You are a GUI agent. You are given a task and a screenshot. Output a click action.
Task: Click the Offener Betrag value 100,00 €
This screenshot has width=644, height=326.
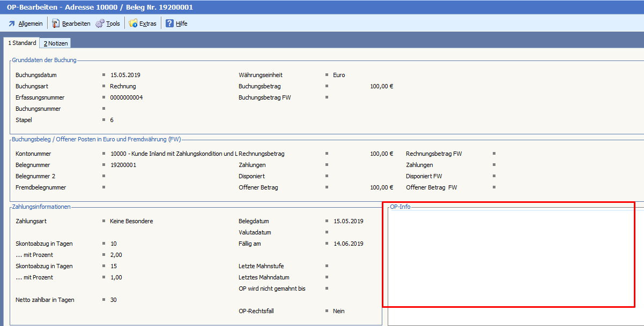pyautogui.click(x=381, y=187)
